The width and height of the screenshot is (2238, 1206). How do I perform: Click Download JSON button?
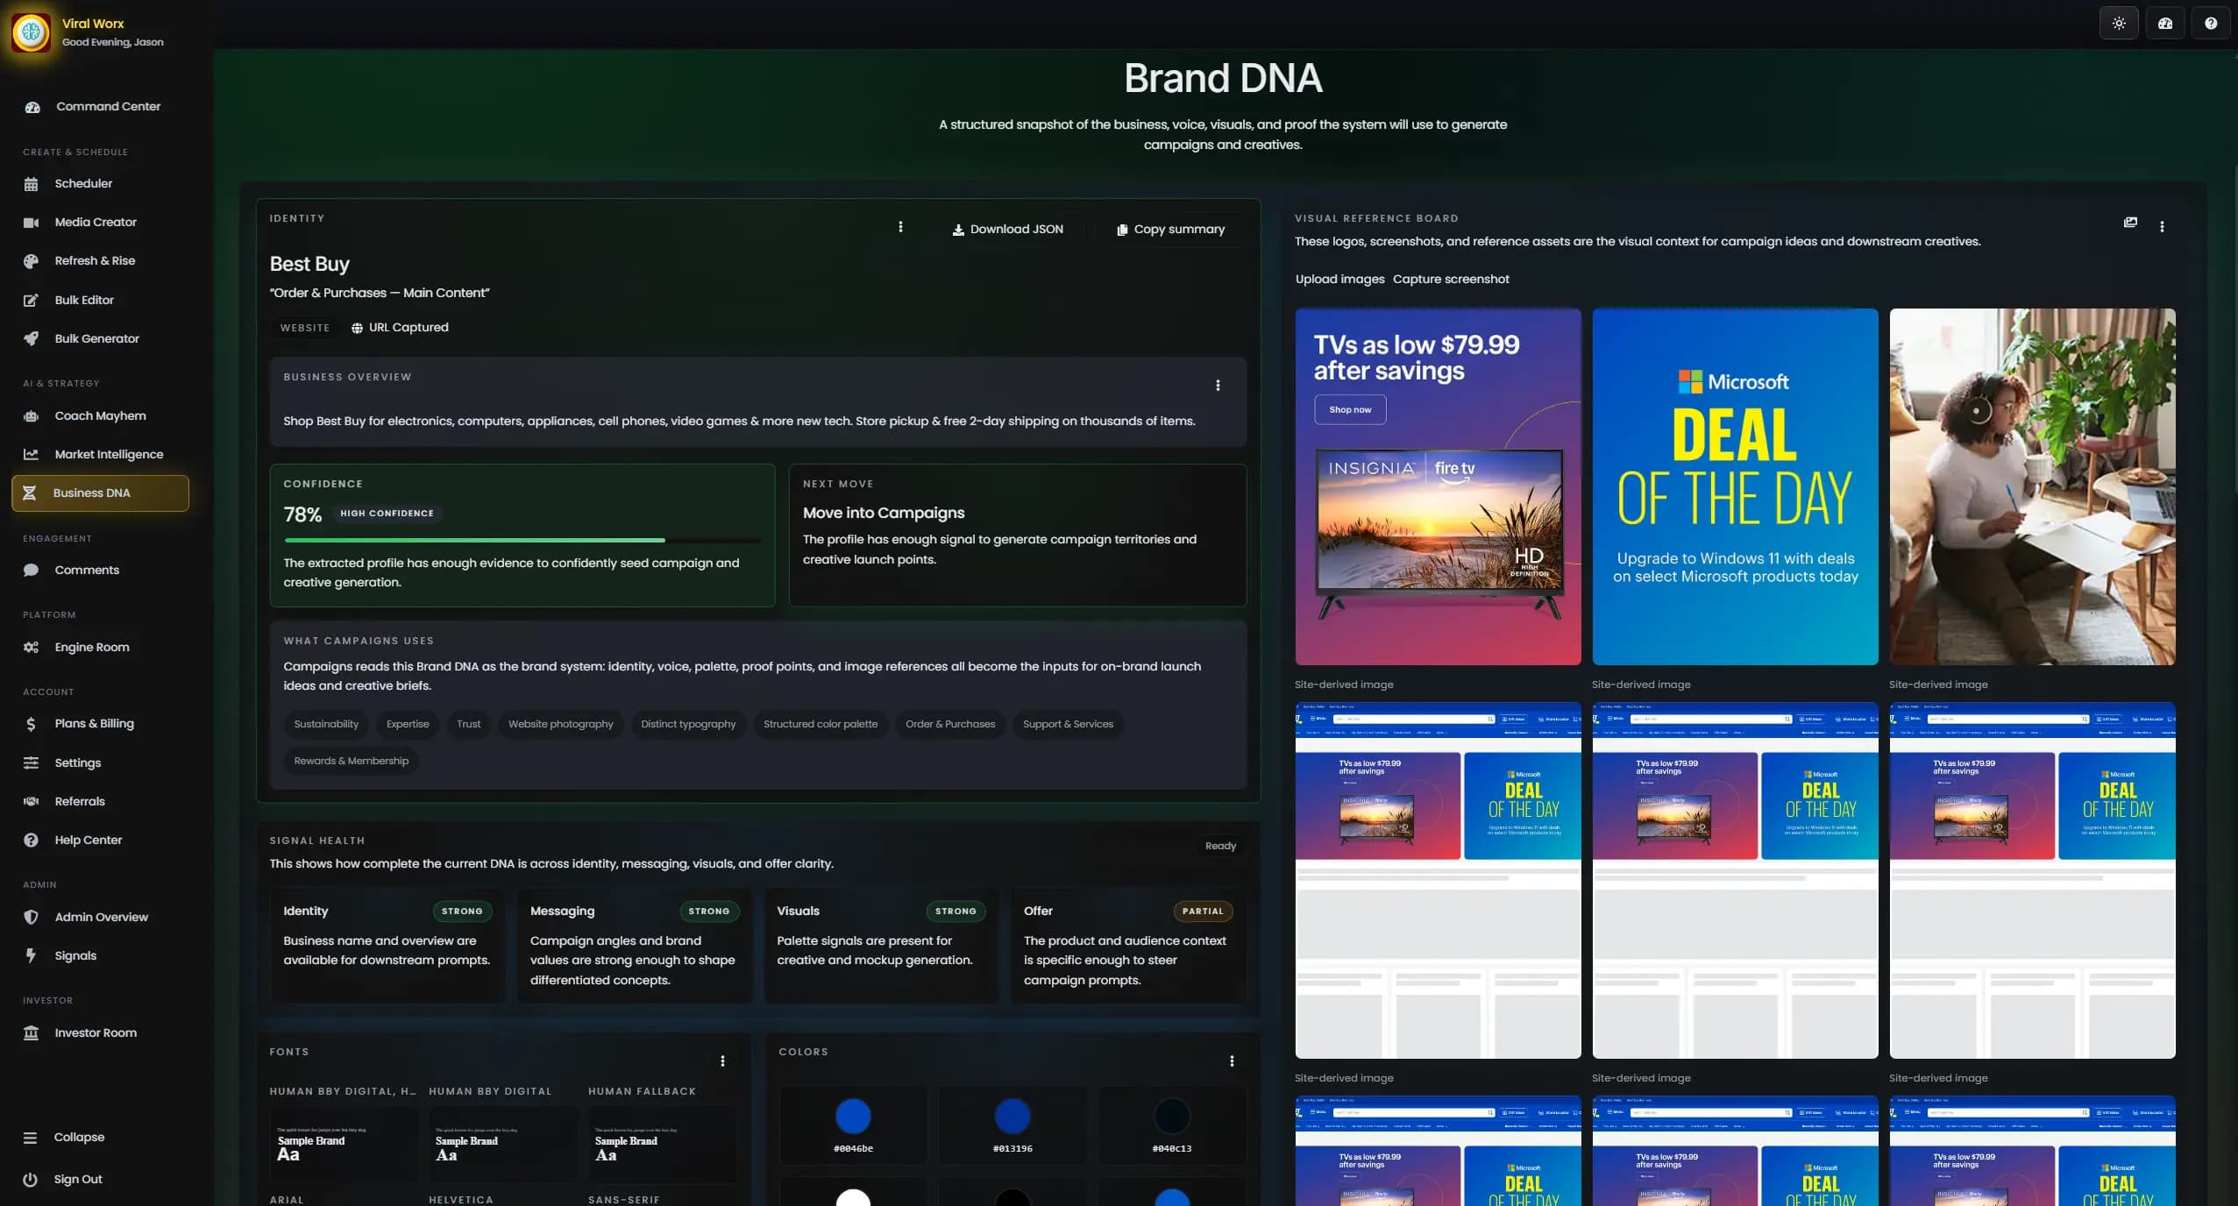coord(1007,230)
